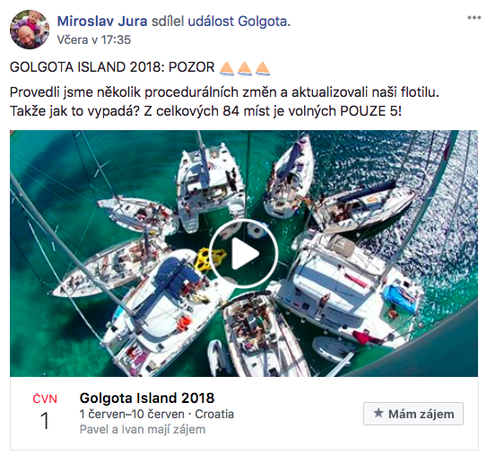This screenshot has height=455, width=487.
Task: Click the leftmost sailboat emoji after POZOR
Action: pyautogui.click(x=227, y=68)
